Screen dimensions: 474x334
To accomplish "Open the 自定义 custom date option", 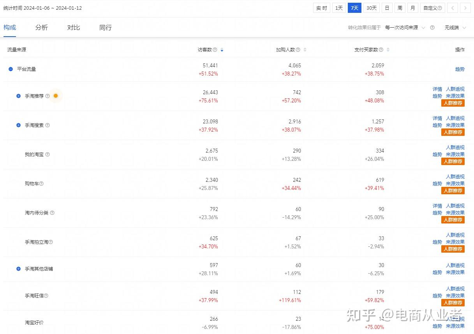I will pyautogui.click(x=433, y=8).
